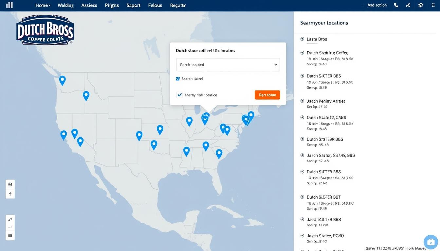
Task: Open settings via the gear icon
Action: point(421,5)
